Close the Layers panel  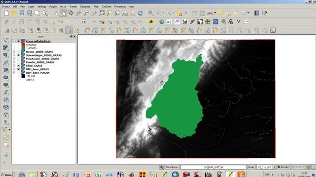coord(75,36)
